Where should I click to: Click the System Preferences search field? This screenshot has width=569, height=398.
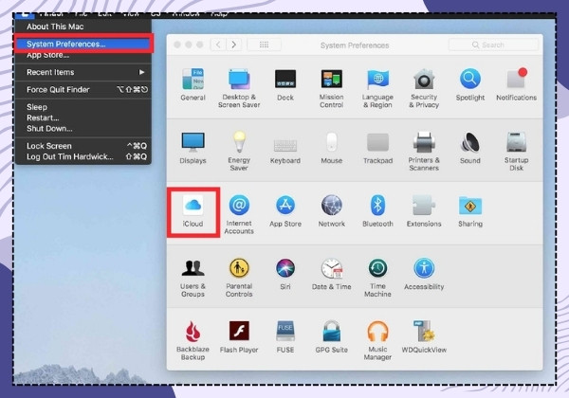[493, 45]
